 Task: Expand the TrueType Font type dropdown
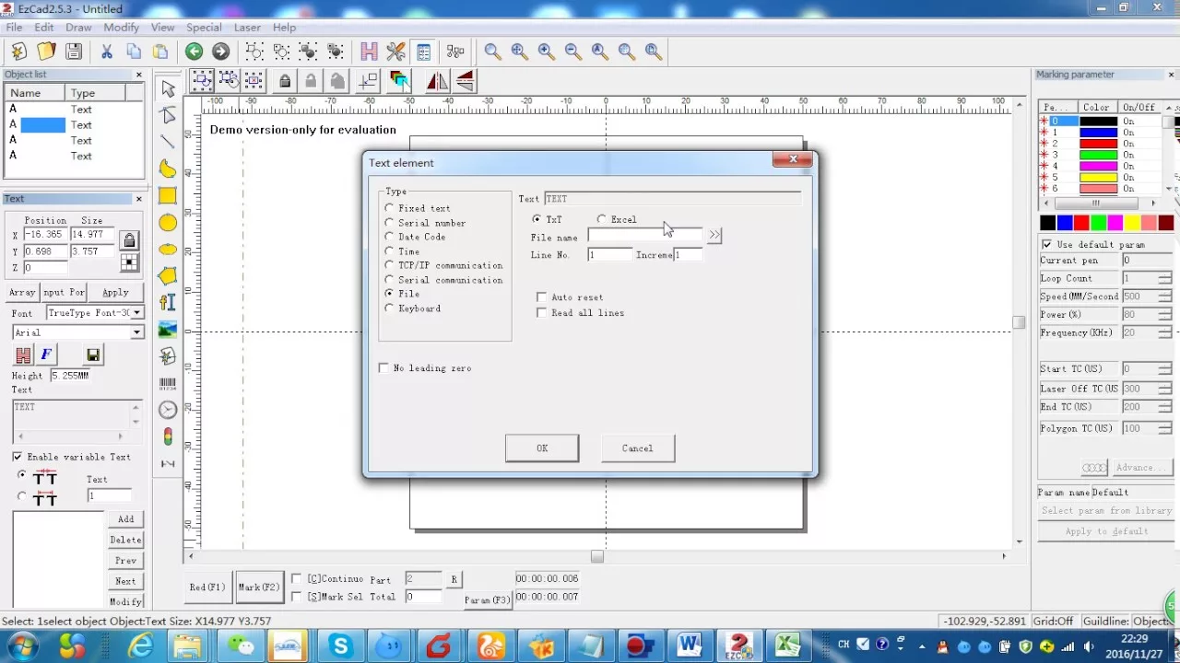coord(137,313)
